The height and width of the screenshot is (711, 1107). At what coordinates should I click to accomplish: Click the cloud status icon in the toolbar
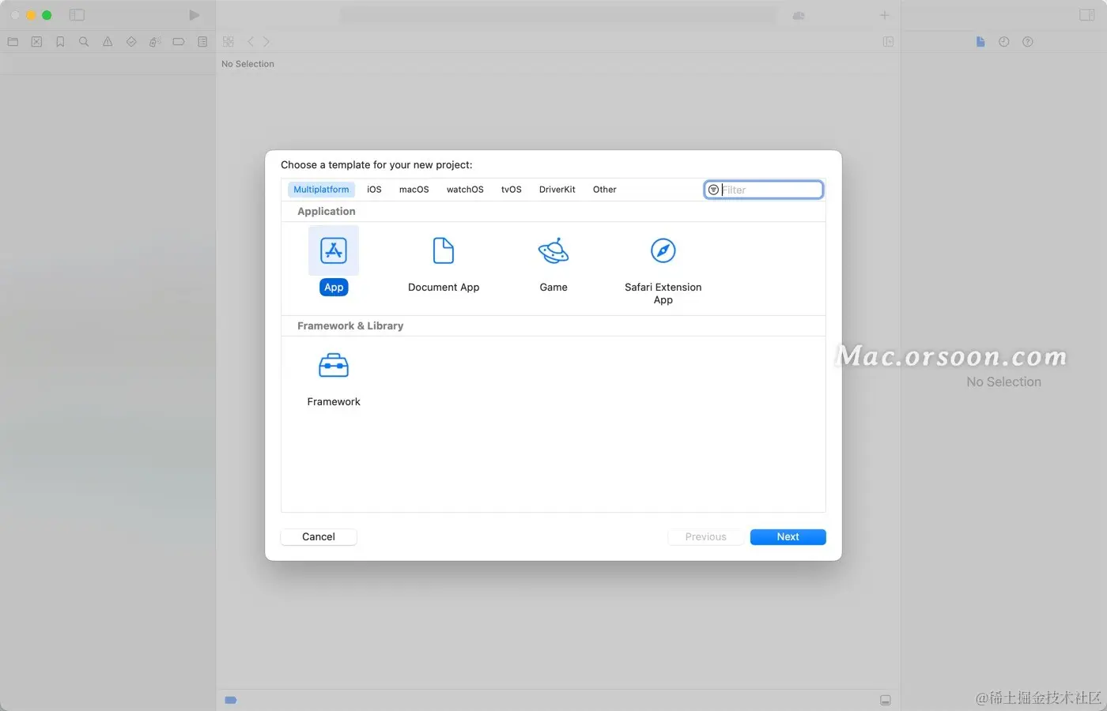[799, 16]
